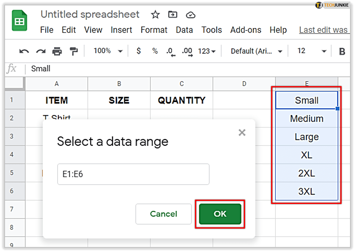Star the Untitled spreadsheet

(x=155, y=15)
